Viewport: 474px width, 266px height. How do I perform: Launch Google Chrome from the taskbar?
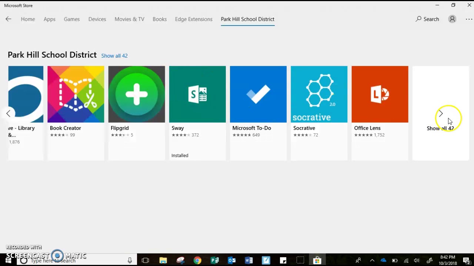[x=197, y=260]
